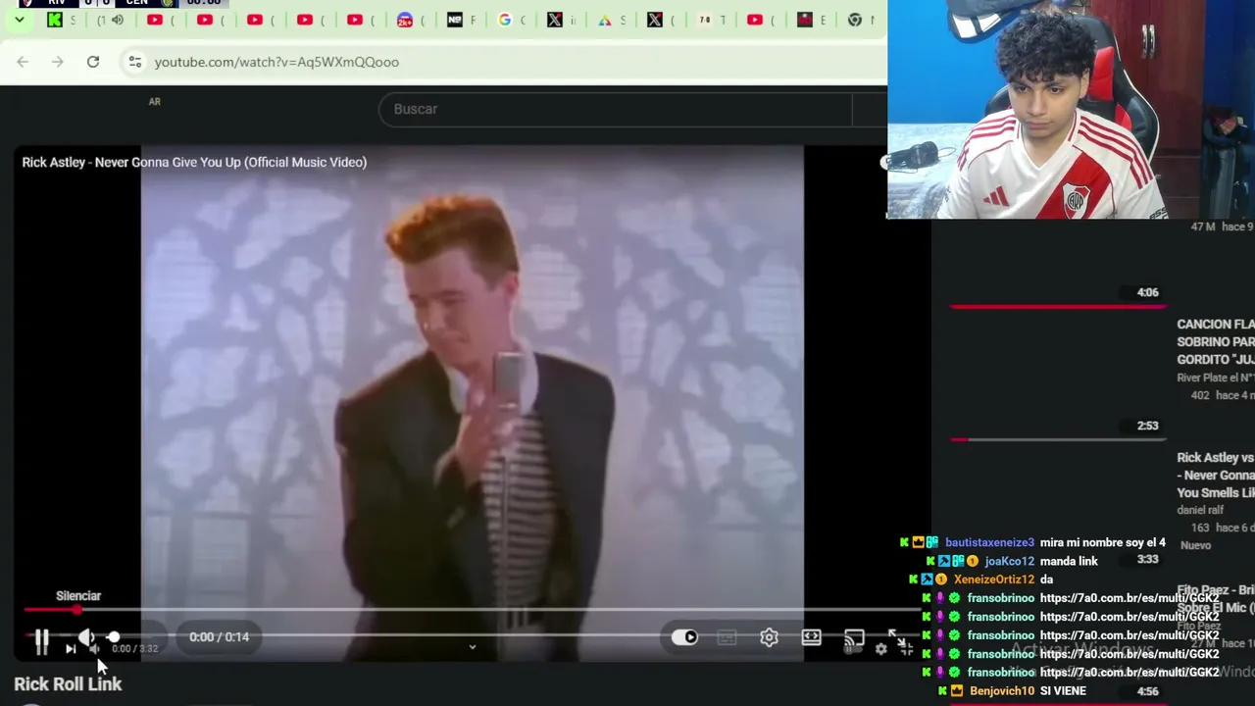Pause the video with the pause button
1255x706 pixels.
point(41,641)
